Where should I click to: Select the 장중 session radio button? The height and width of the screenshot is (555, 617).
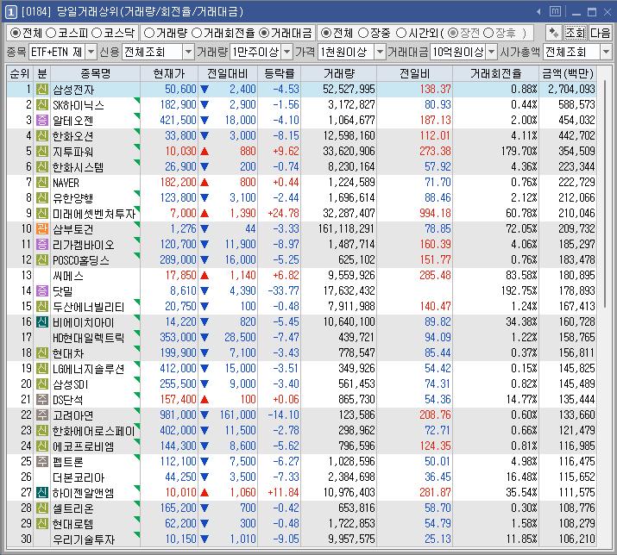pyautogui.click(x=363, y=33)
